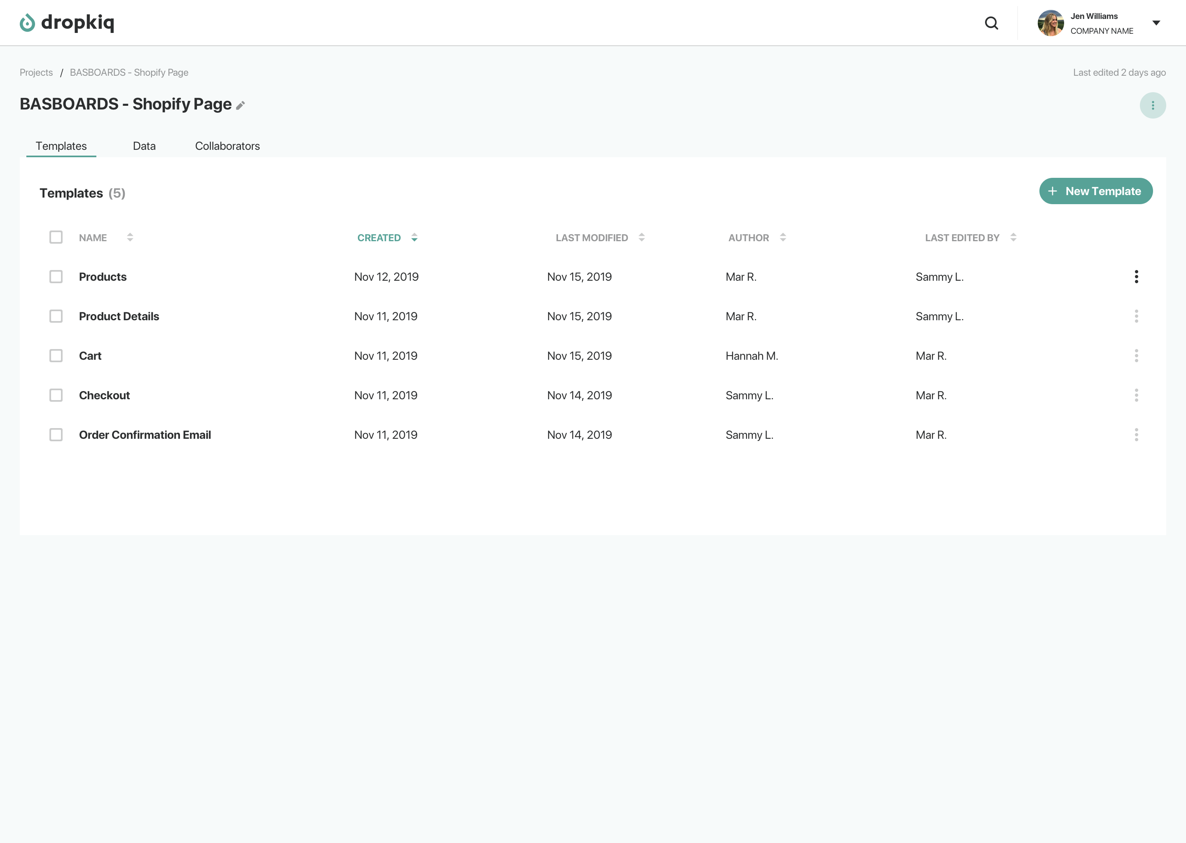Screen dimensions: 1186x843
Task: Open the Collaborators tab
Action: (x=227, y=146)
